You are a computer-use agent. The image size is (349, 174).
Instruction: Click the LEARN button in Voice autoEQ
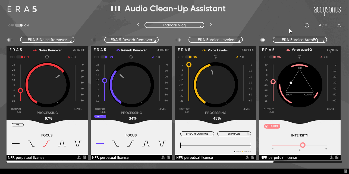(x=272, y=126)
